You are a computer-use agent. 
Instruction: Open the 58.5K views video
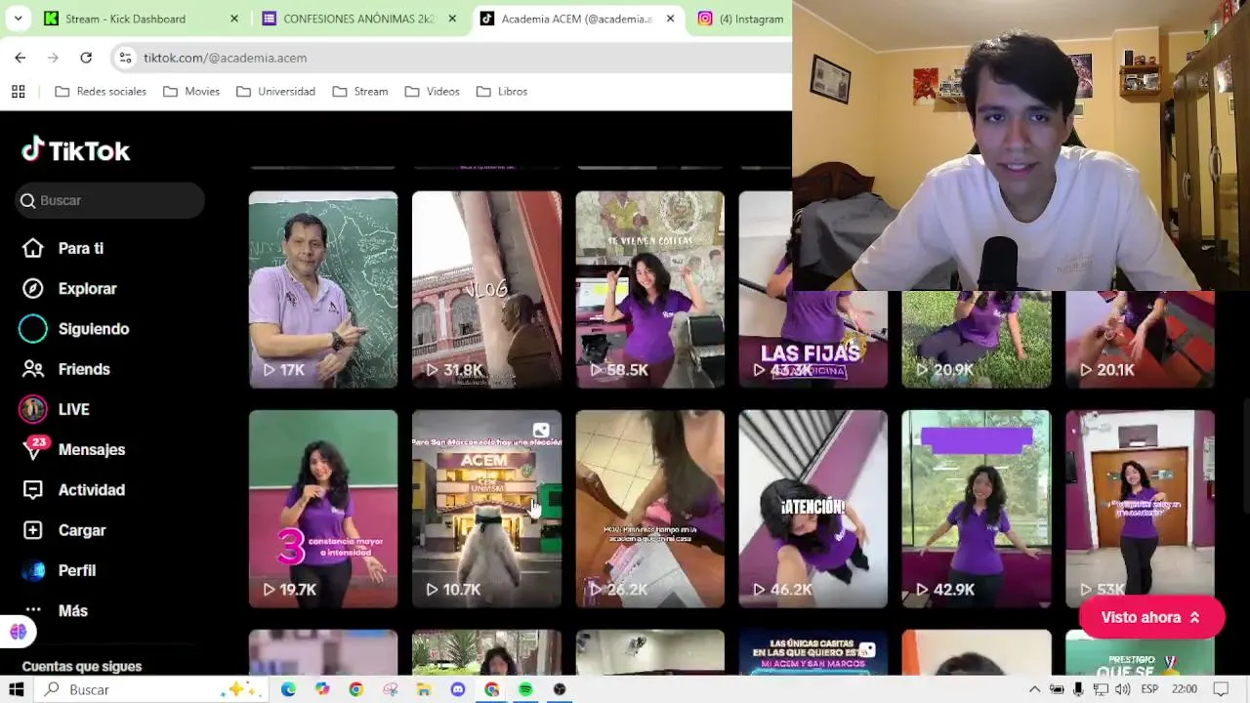tap(649, 289)
